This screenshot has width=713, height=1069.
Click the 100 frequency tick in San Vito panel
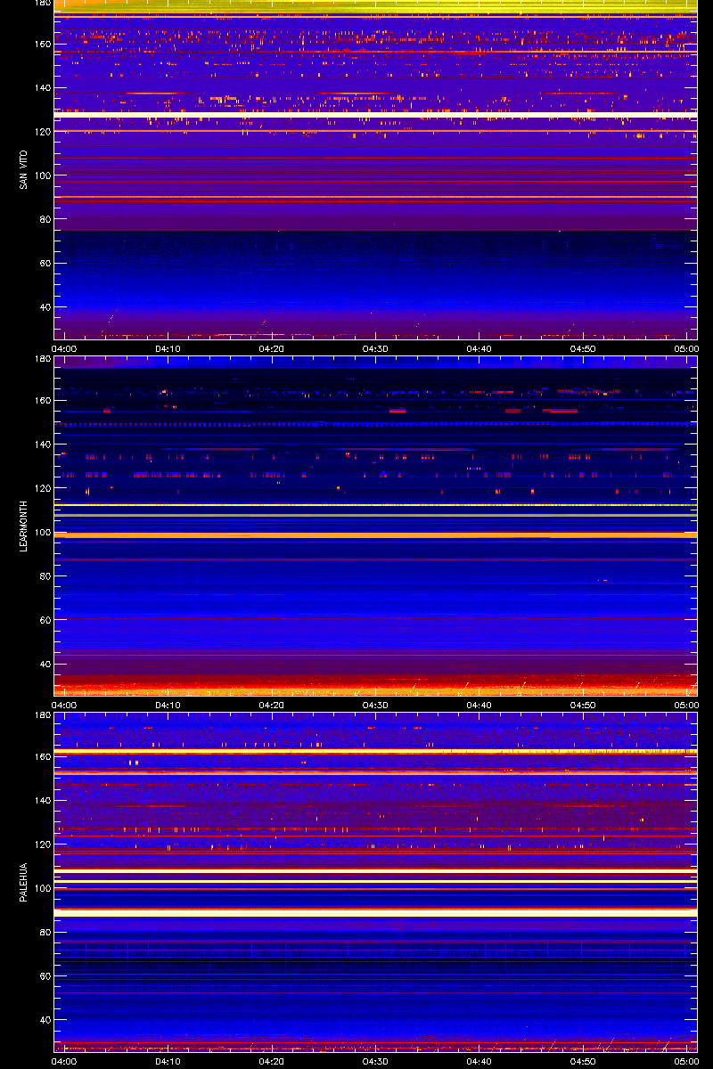tap(43, 175)
